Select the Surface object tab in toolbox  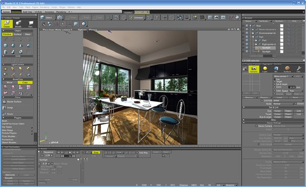pyautogui.click(x=17, y=34)
